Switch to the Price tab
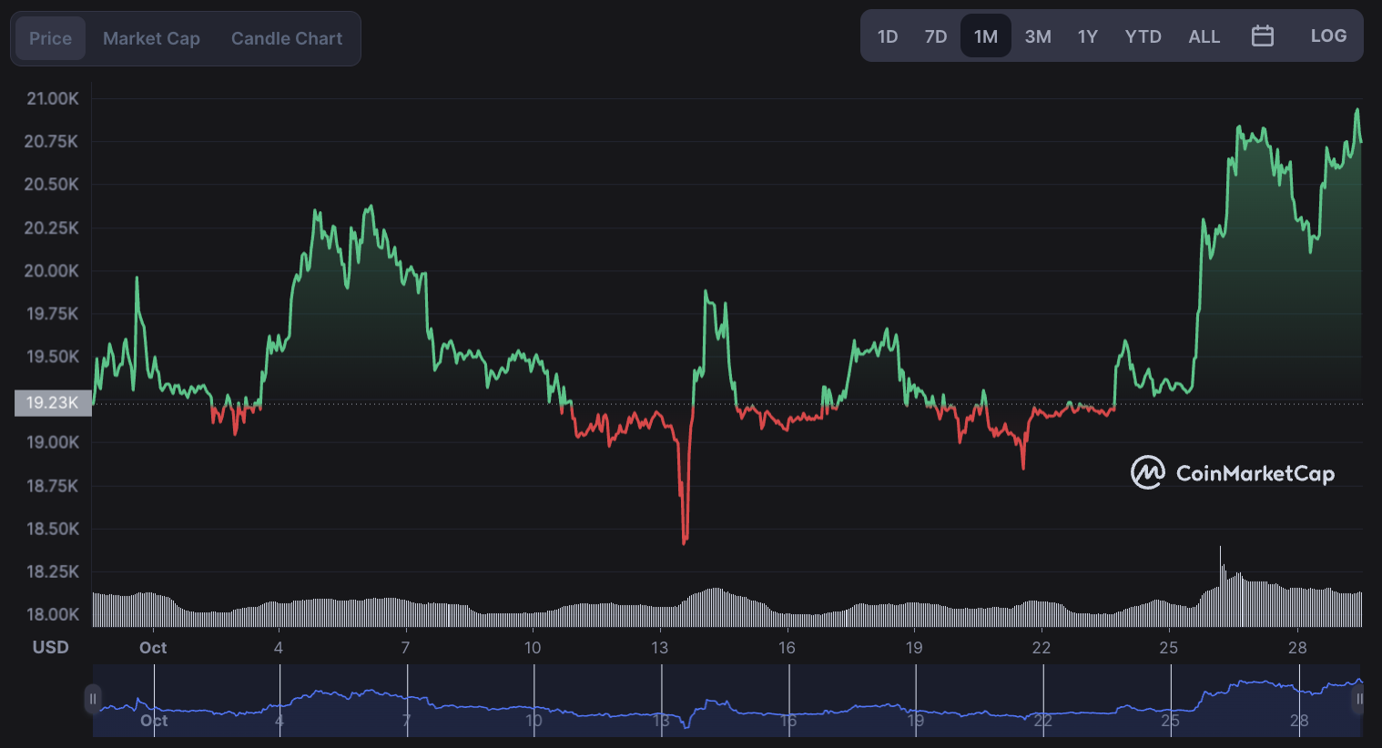This screenshot has width=1382, height=748. click(x=50, y=38)
